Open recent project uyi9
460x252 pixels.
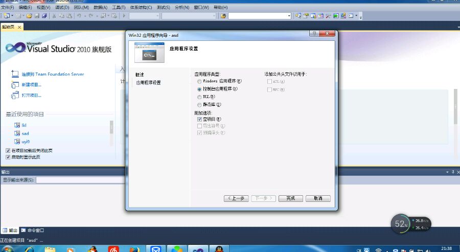pos(26,142)
